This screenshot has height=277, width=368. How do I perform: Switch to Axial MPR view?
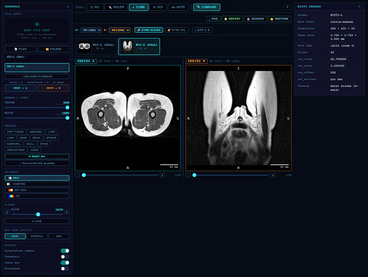coord(15,236)
